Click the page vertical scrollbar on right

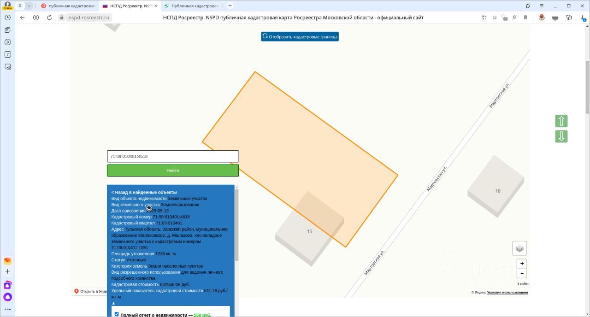[587, 88]
